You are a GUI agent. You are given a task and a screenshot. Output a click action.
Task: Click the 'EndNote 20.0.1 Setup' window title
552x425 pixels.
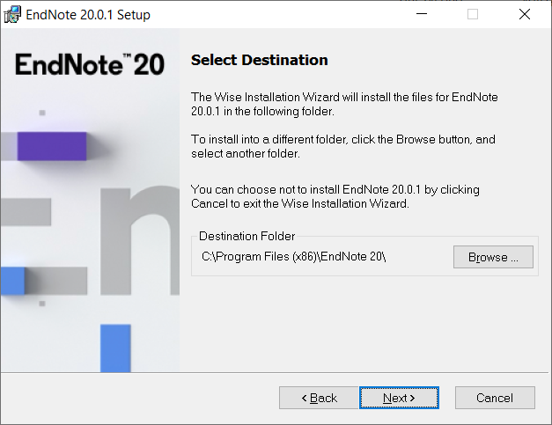(x=88, y=15)
